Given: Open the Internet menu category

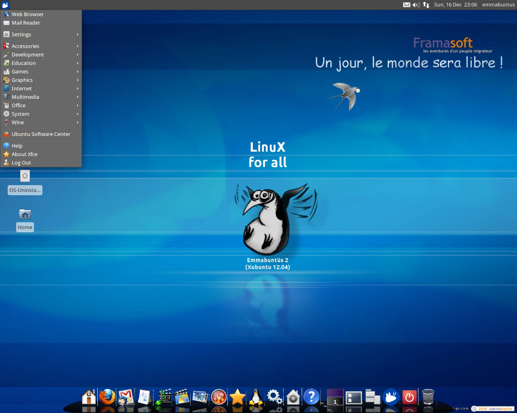Looking at the screenshot, I should pyautogui.click(x=41, y=89).
